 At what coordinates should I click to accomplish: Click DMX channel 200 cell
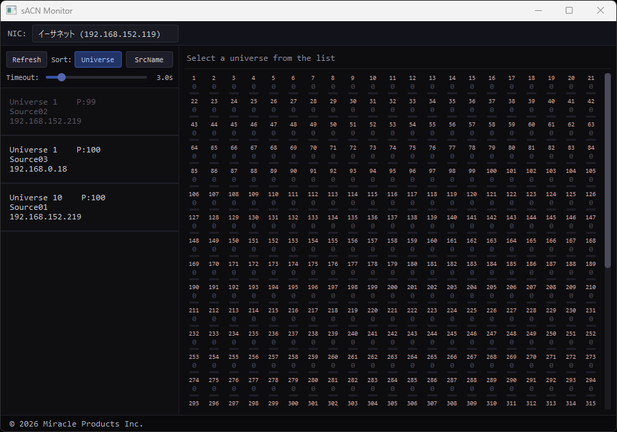(x=393, y=292)
